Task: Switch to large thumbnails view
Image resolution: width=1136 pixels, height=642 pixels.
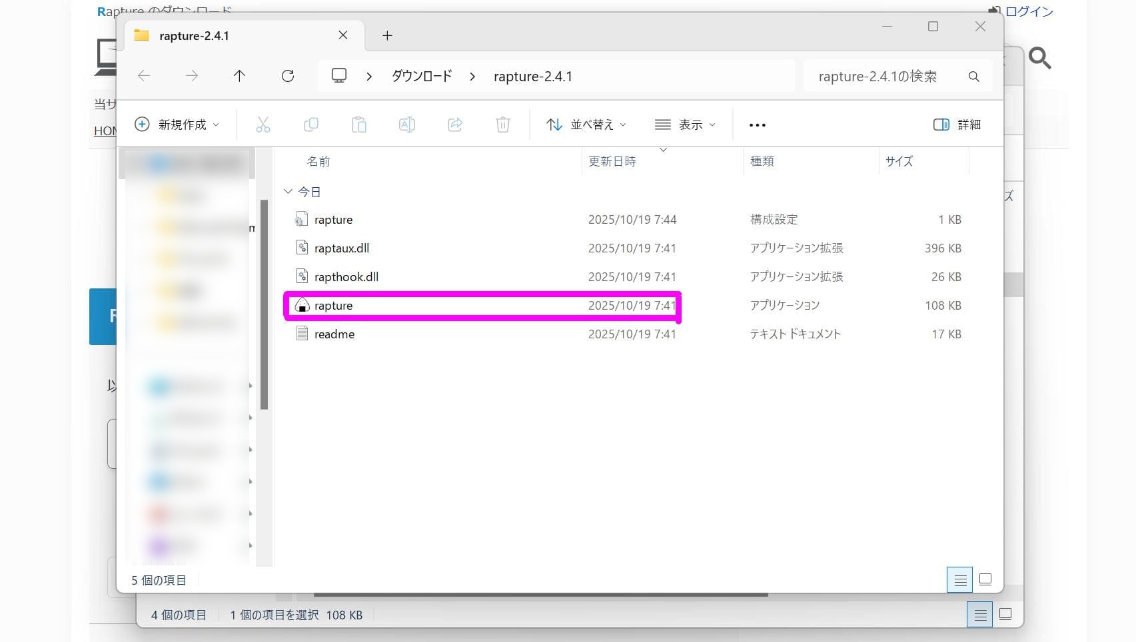Action: tap(985, 579)
